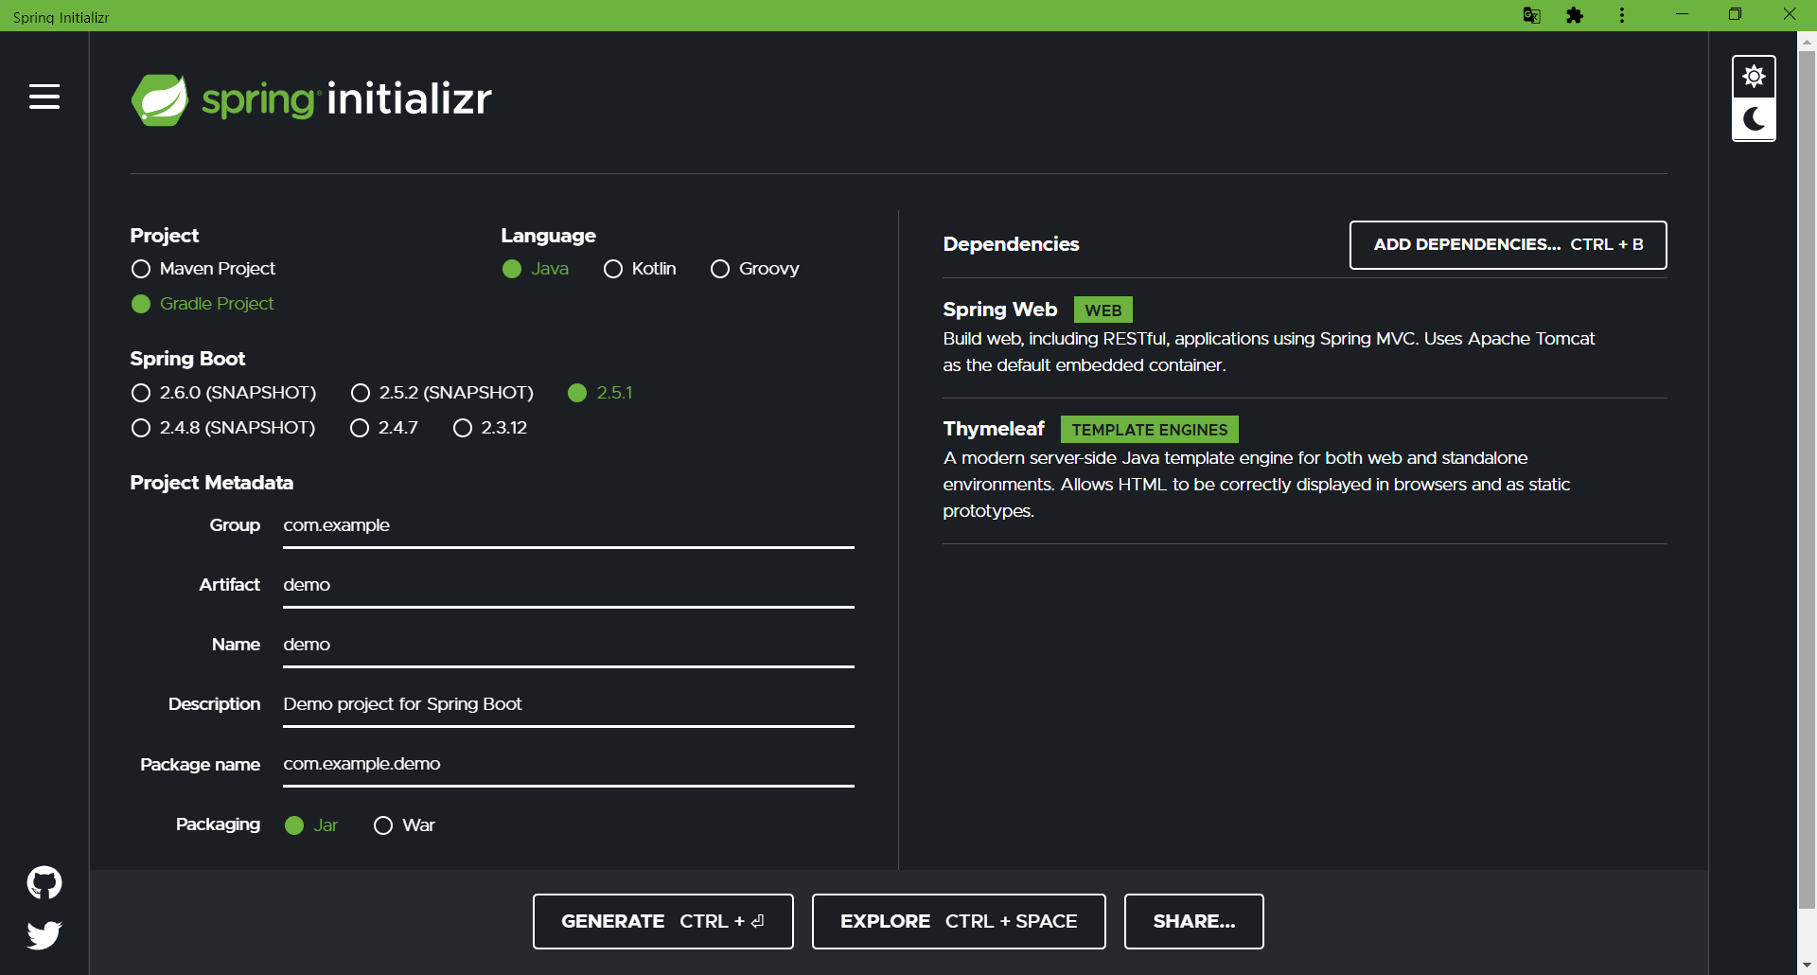Click Add Dependencies button
This screenshot has width=1817, height=975.
tap(1508, 245)
